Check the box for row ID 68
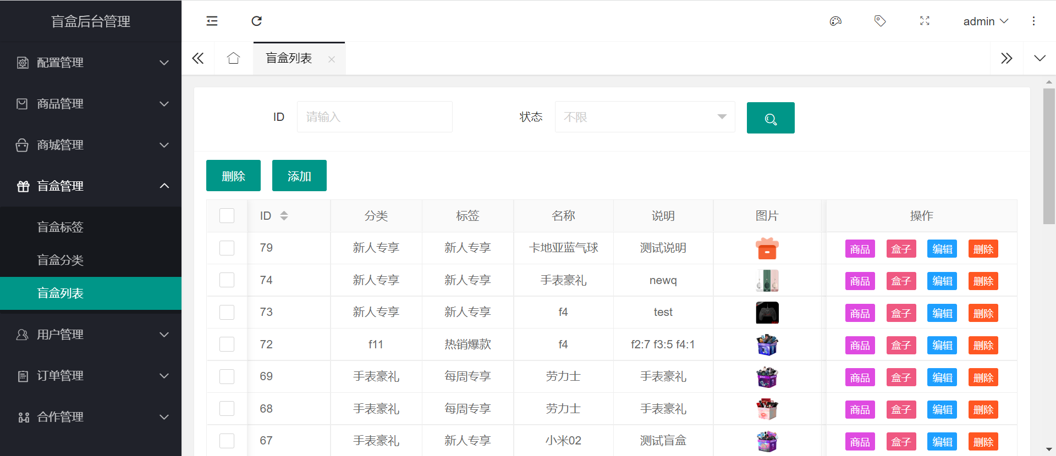The image size is (1056, 456). click(227, 409)
